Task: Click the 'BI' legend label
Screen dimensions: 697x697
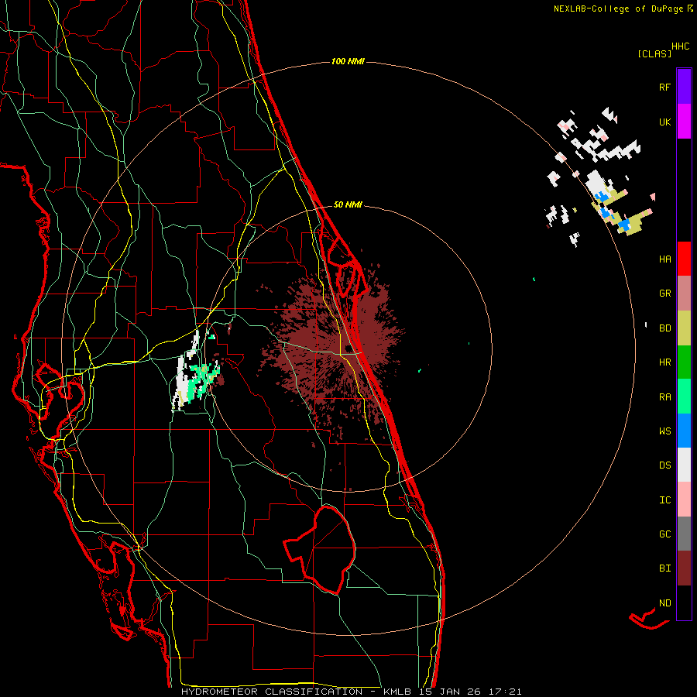Action: click(664, 568)
